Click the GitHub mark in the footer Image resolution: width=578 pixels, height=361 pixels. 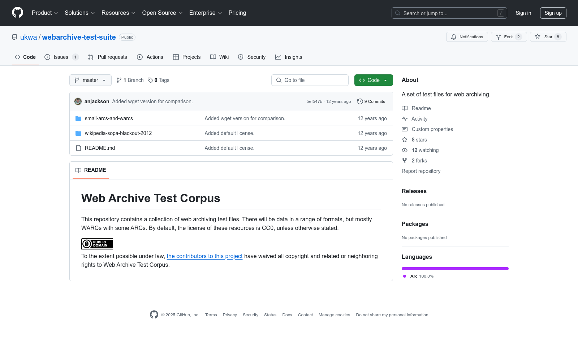coord(154,315)
